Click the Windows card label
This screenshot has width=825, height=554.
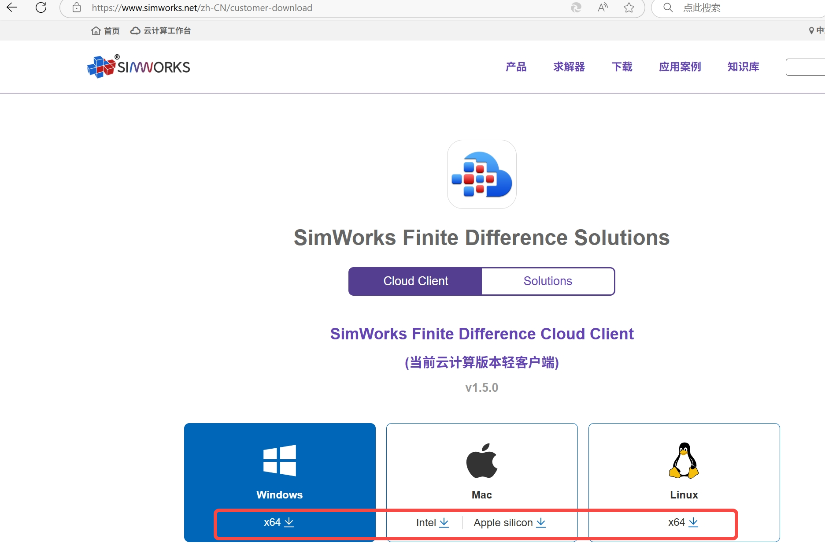(280, 495)
